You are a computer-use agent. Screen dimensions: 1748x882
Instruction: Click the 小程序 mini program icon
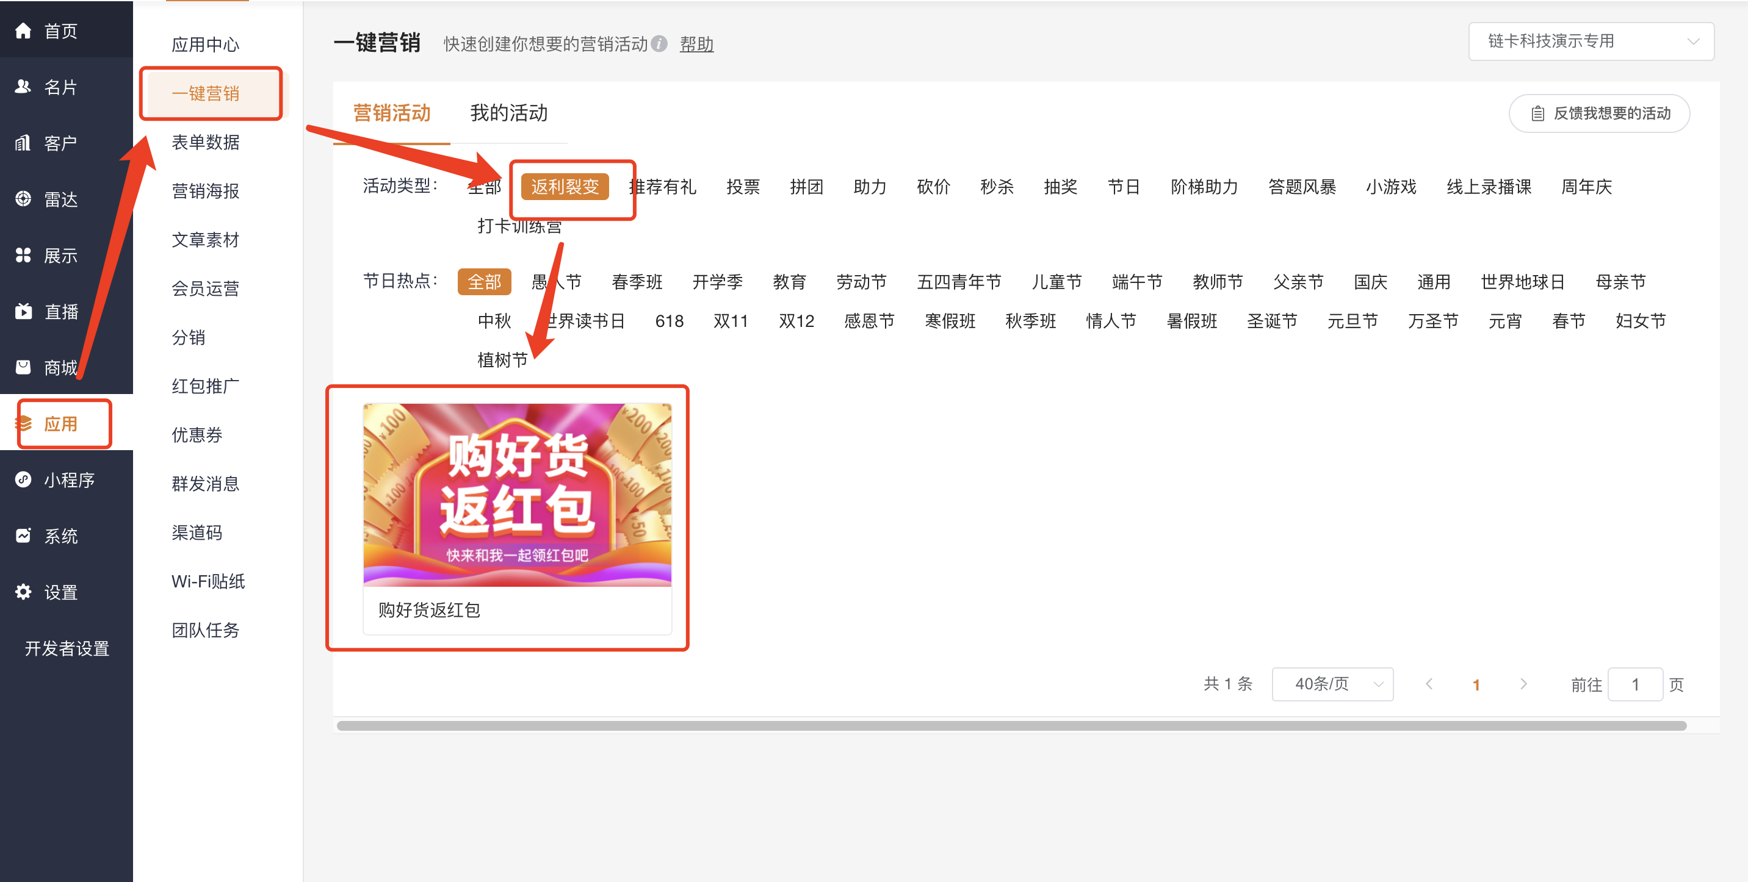click(23, 479)
